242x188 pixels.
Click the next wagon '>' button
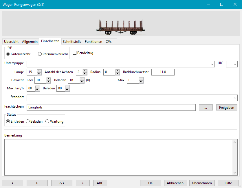(37, 183)
